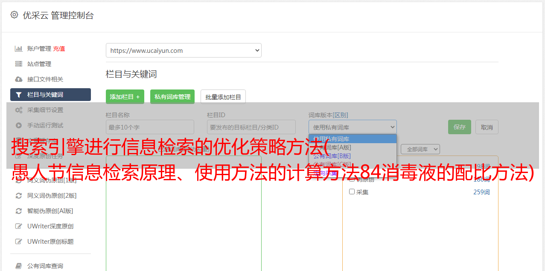Image resolution: width=545 pixels, height=271 pixels.
Task: Click the green 保存 button
Action: tap(460, 127)
